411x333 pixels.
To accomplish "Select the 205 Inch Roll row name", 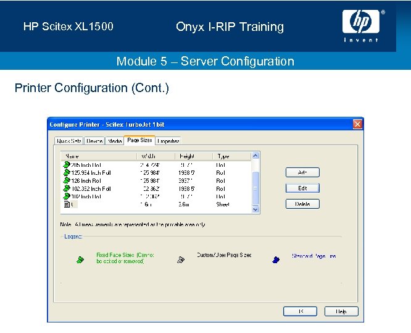I will [86, 165].
